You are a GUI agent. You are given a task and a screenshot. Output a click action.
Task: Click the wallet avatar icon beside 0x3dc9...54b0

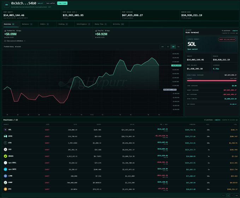(x=7, y=5)
